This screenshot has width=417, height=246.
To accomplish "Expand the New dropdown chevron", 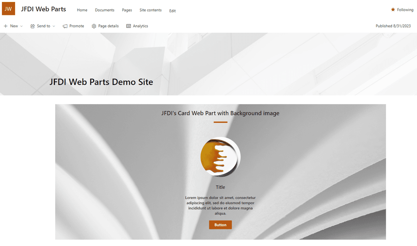I will pos(21,26).
